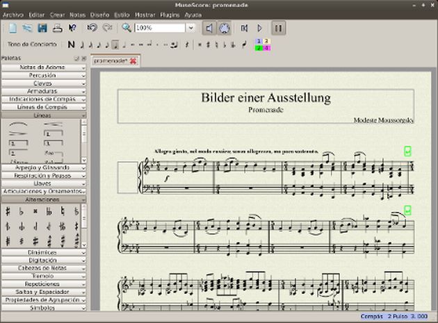
Task: Flip stem direction using the toolbar icon
Action: click(244, 44)
